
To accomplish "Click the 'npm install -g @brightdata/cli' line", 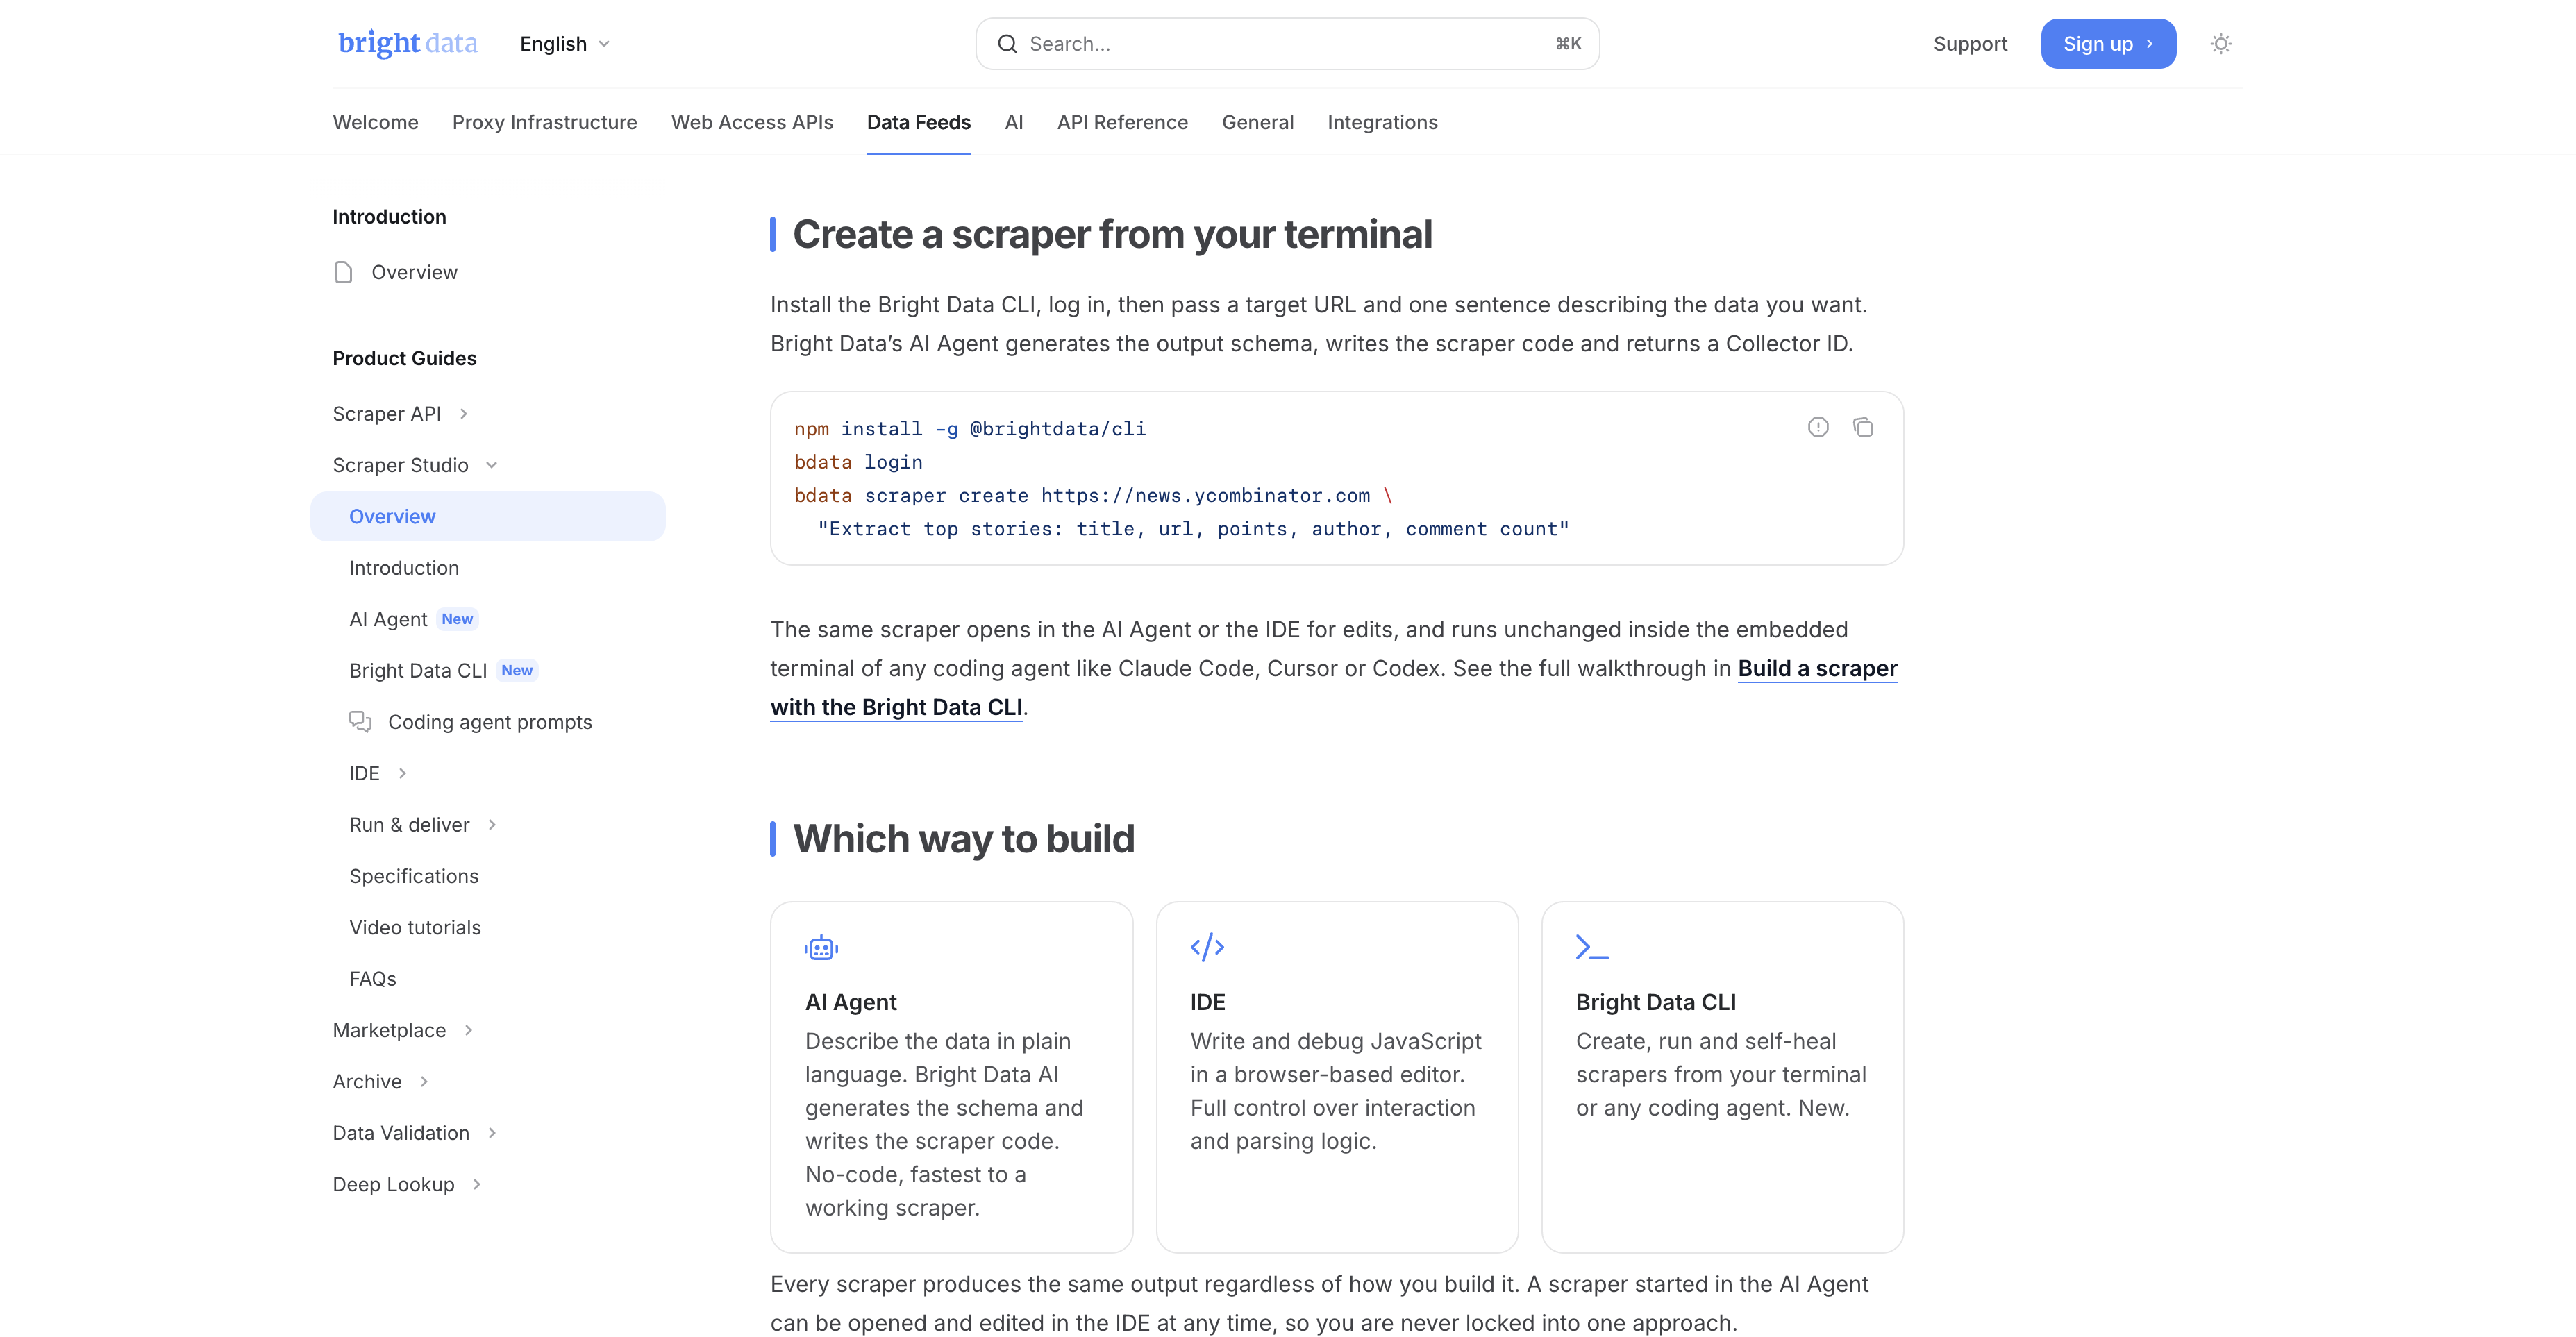I will 970,428.
